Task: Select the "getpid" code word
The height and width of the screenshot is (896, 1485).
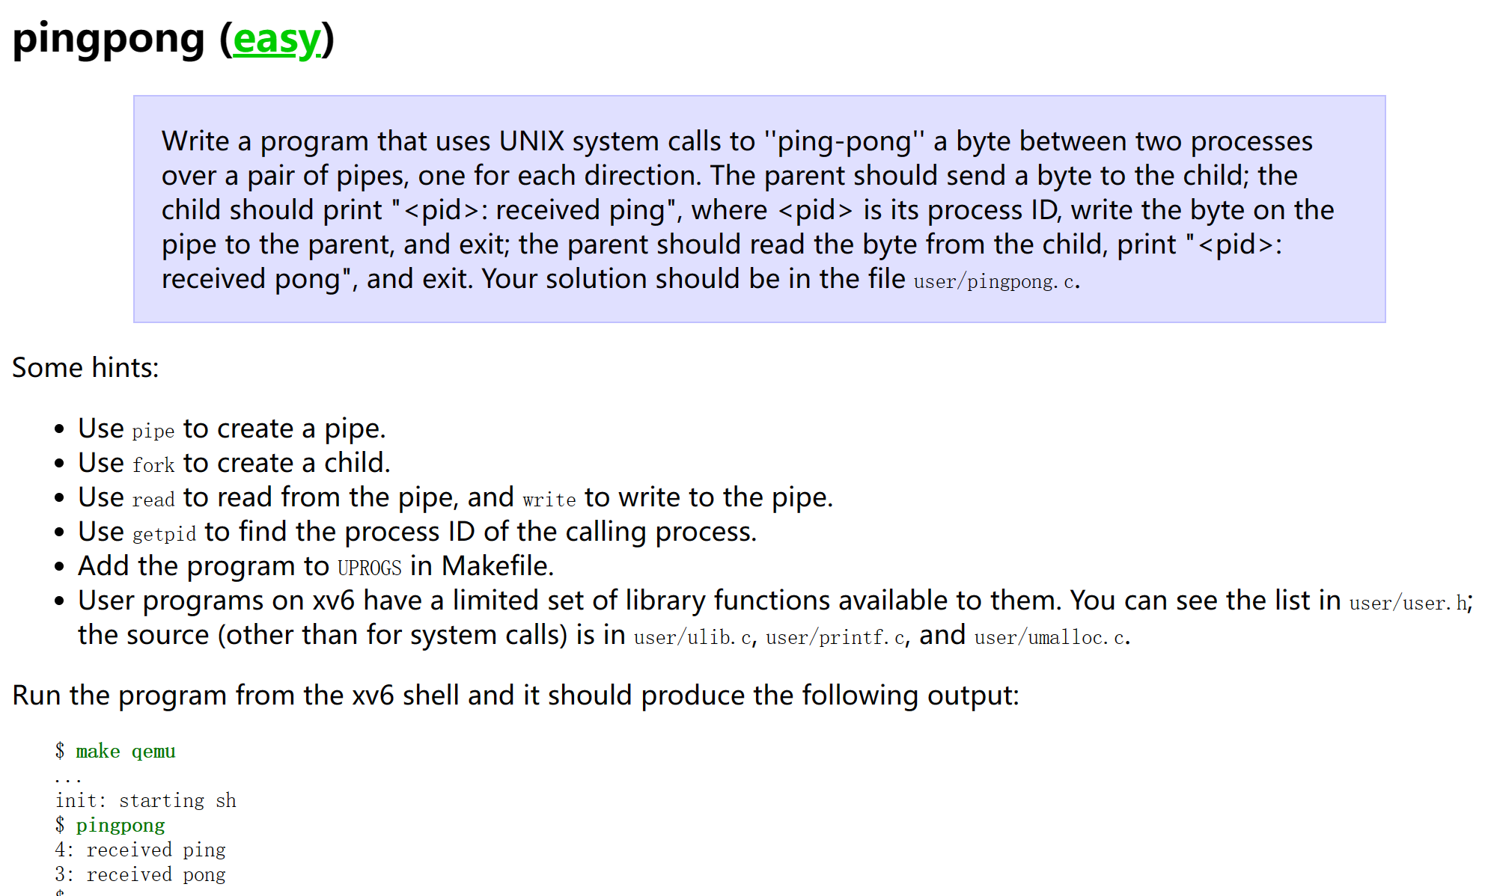Action: click(x=164, y=535)
